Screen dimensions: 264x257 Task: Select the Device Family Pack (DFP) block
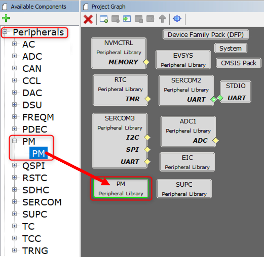tap(206, 35)
